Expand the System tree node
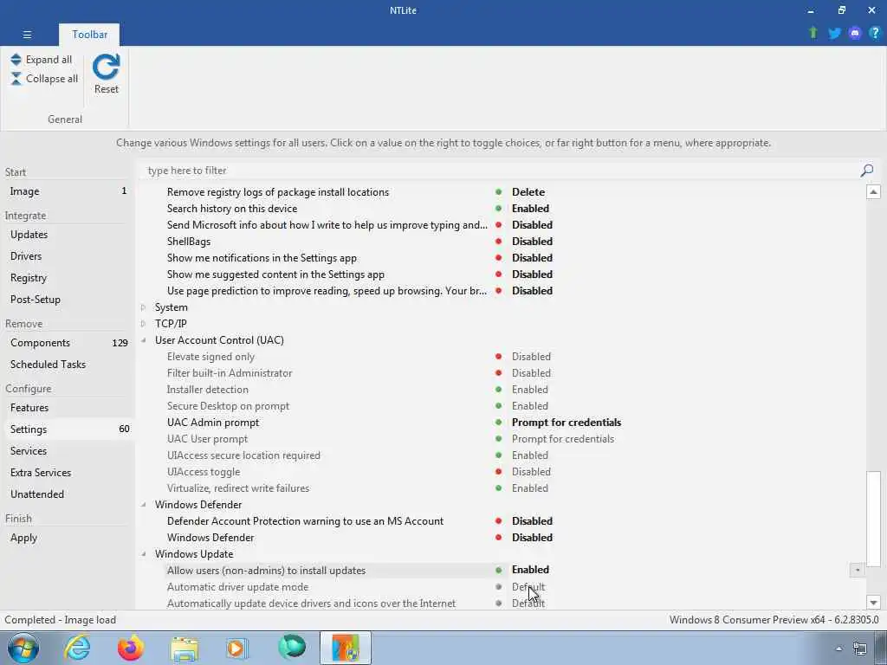887x665 pixels. (143, 307)
